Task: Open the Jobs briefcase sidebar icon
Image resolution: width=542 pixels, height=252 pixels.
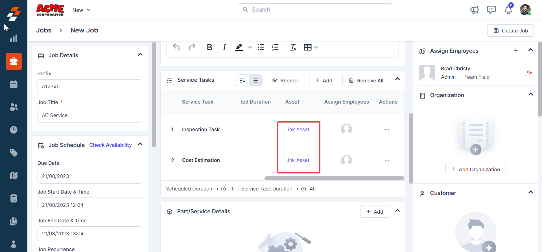Action: pos(14,61)
